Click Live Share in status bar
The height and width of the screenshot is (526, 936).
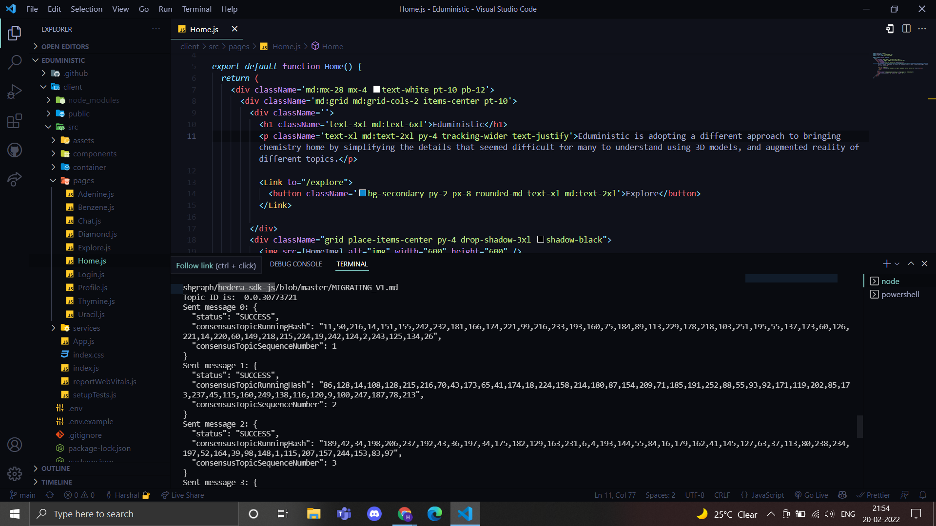[x=183, y=495]
